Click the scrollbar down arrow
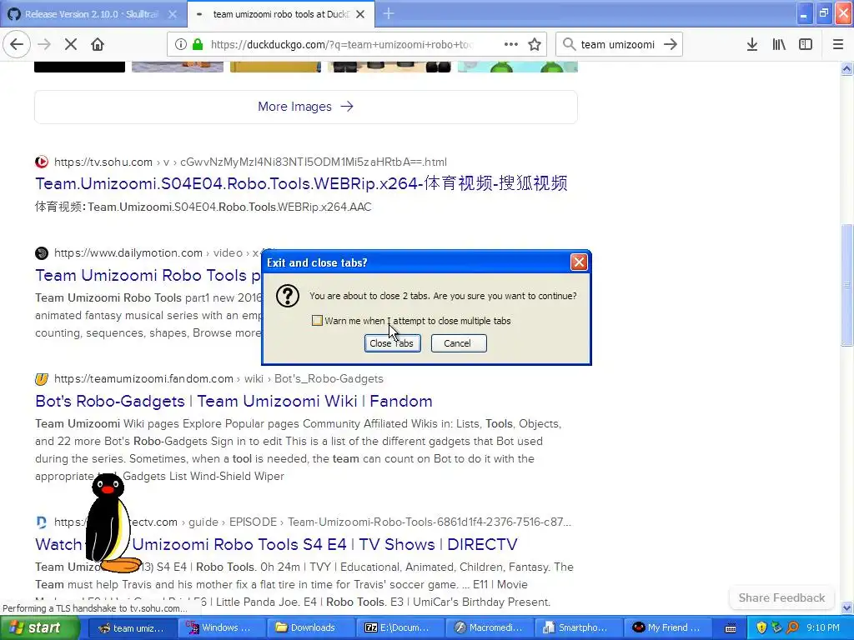The height and width of the screenshot is (640, 854). tap(846, 607)
